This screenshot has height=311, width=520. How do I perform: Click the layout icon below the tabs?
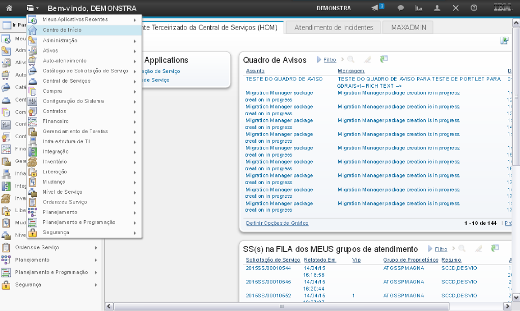click(504, 41)
